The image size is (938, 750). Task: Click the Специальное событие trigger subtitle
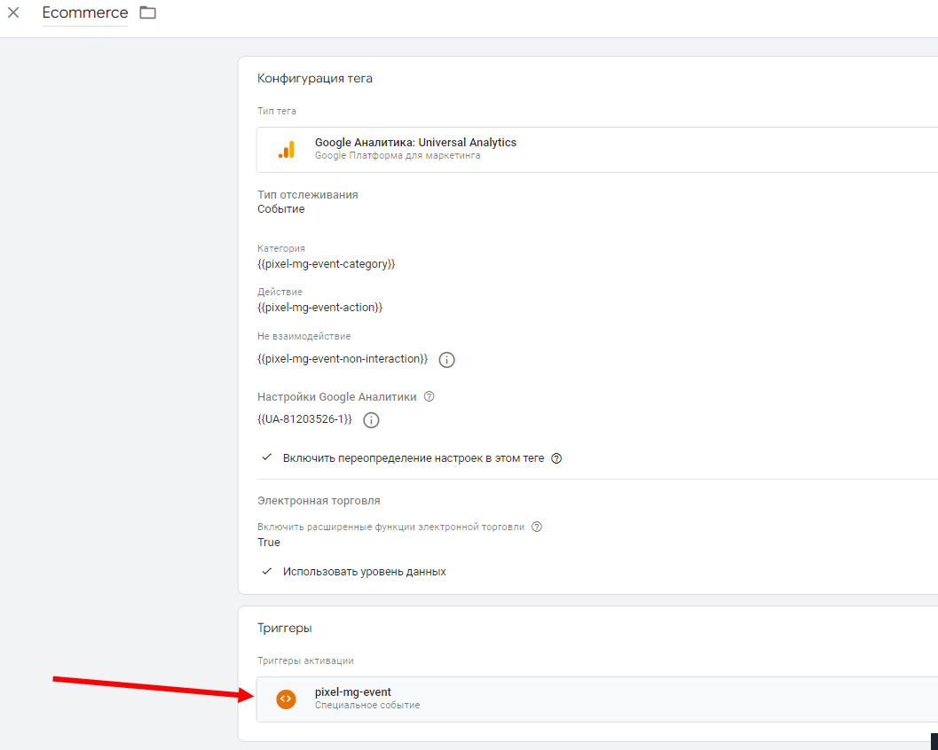point(367,705)
